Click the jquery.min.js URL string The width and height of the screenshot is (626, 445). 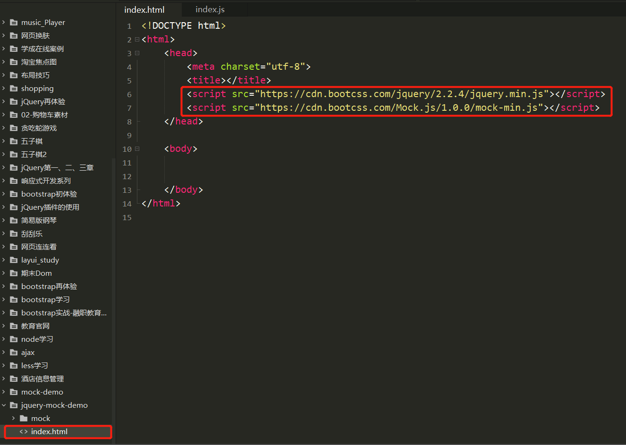click(402, 94)
